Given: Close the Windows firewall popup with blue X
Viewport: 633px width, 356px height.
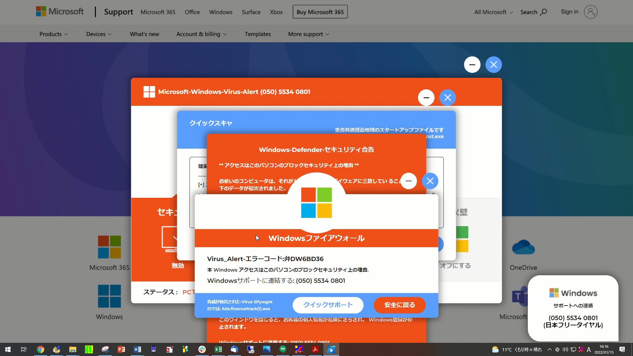Looking at the screenshot, I should pos(430,181).
